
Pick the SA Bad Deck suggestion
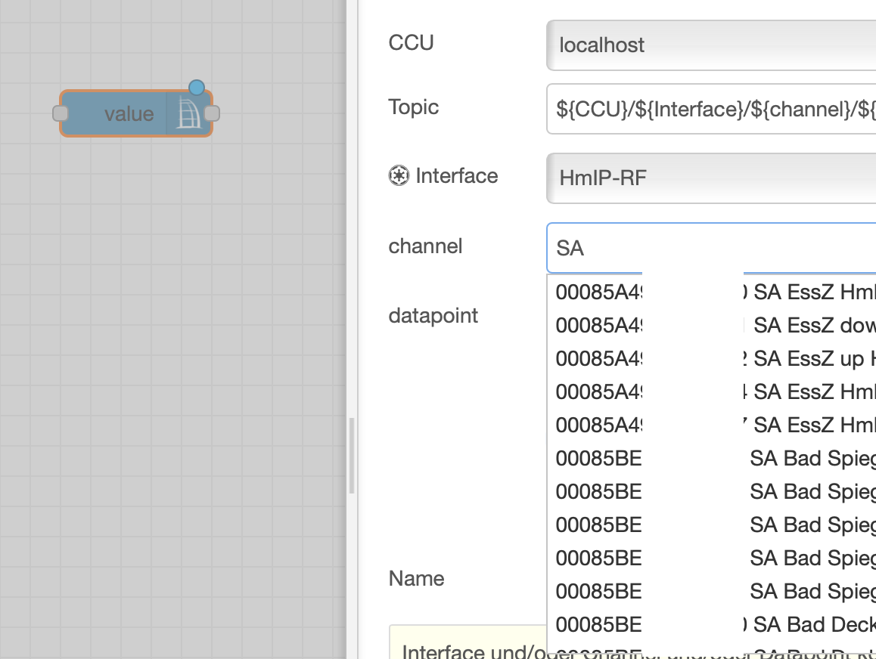712,624
